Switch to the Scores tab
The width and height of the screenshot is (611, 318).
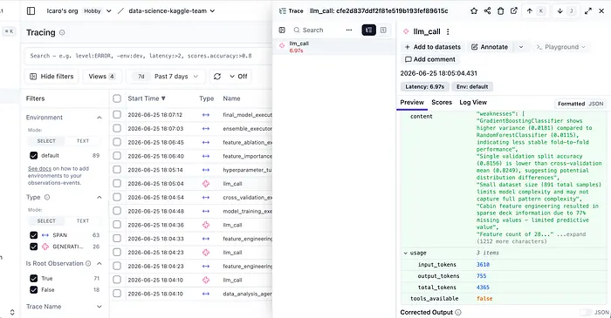click(x=442, y=102)
